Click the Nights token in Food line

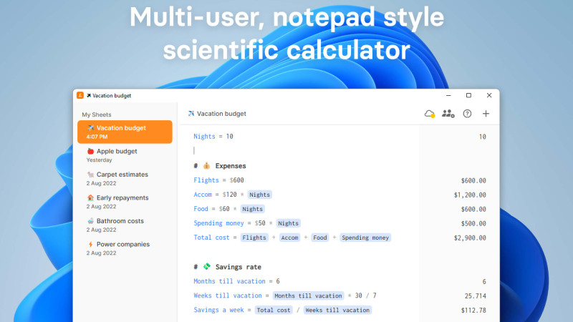click(x=253, y=209)
